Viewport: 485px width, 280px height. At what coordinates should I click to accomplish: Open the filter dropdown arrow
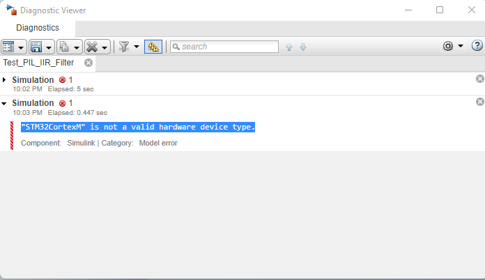pyautogui.click(x=137, y=47)
